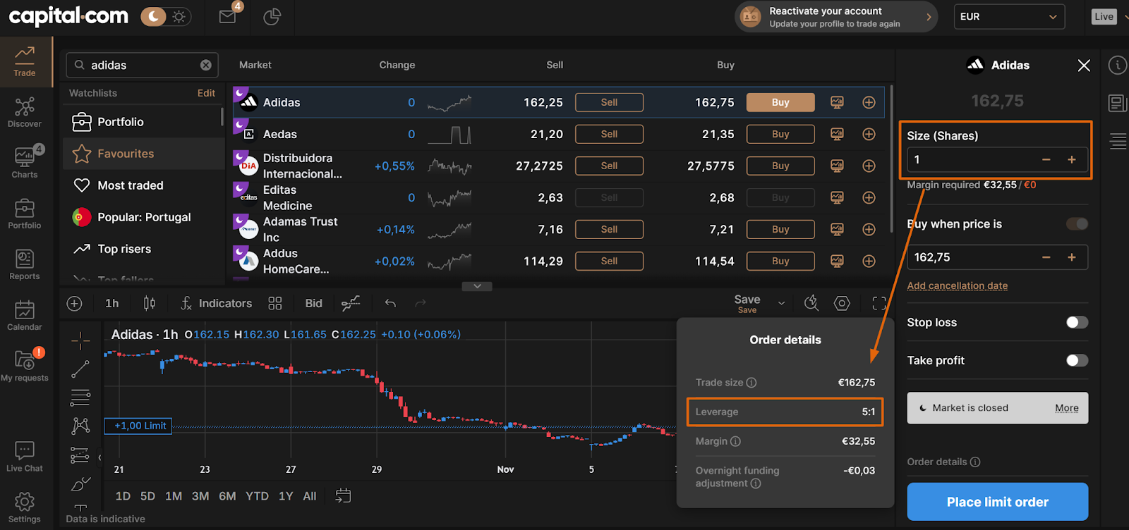
Task: Undo last chart action
Action: point(390,303)
